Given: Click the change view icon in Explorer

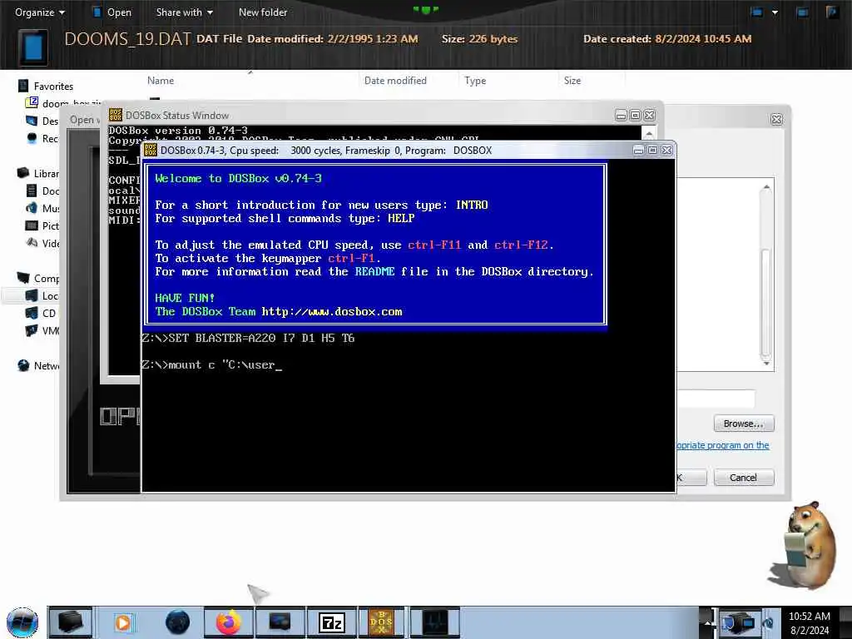Looking at the screenshot, I should point(756,12).
